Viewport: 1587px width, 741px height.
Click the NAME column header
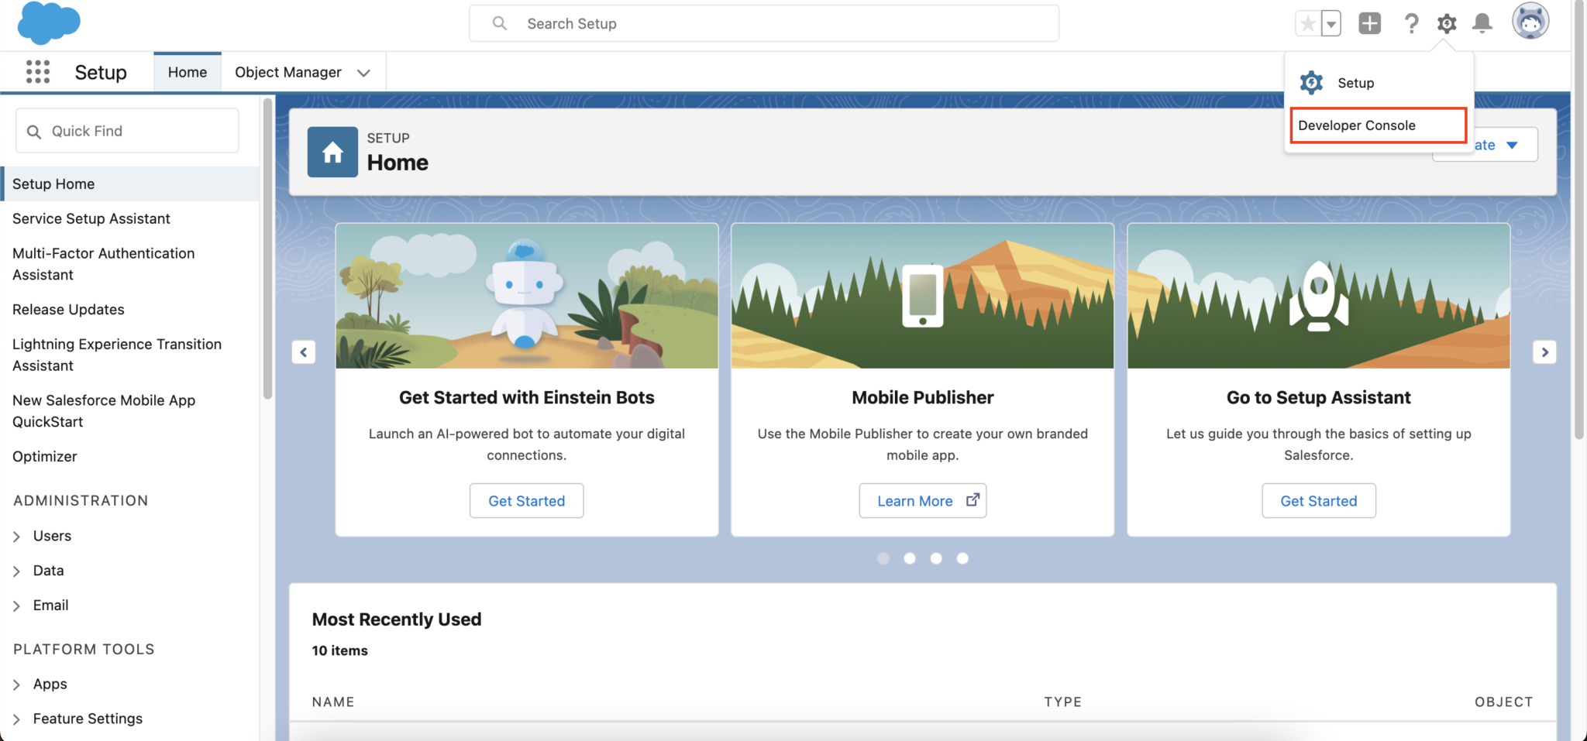[x=333, y=702]
